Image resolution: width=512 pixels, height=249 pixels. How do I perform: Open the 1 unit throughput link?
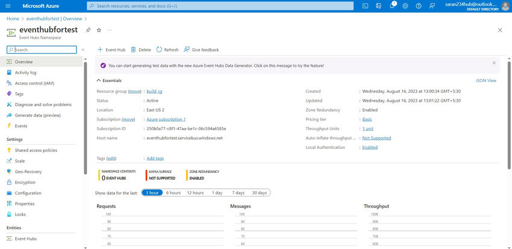click(368, 129)
